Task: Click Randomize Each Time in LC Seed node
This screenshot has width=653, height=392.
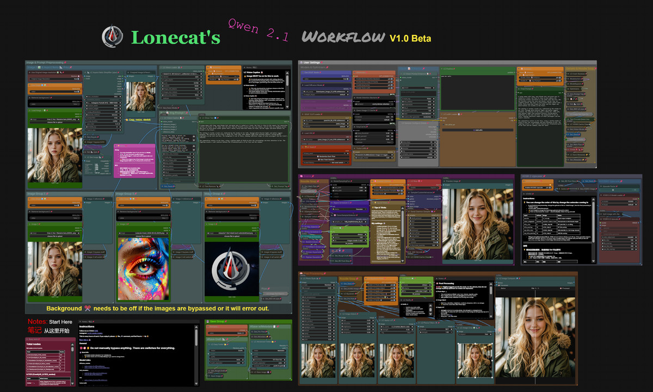Action: (325, 157)
